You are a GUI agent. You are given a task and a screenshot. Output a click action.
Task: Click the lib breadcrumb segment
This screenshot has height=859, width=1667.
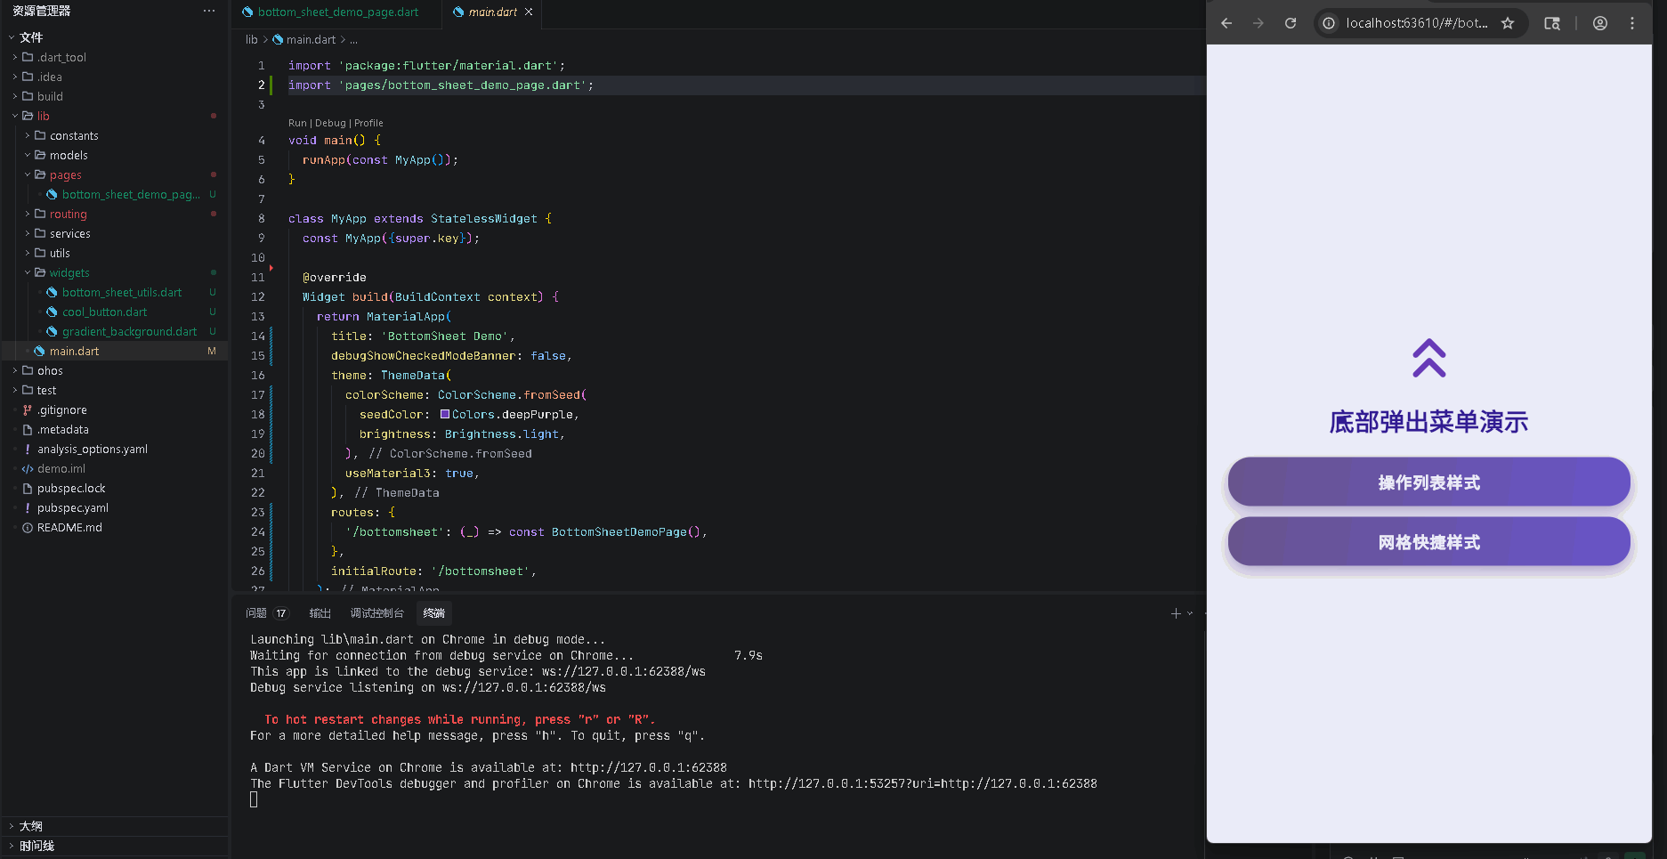point(252,39)
